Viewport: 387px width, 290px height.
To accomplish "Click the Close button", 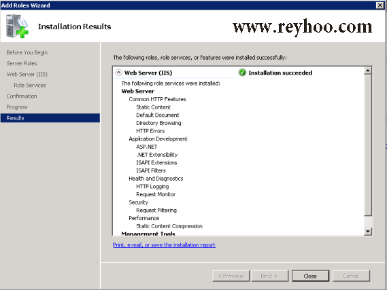I will point(310,276).
